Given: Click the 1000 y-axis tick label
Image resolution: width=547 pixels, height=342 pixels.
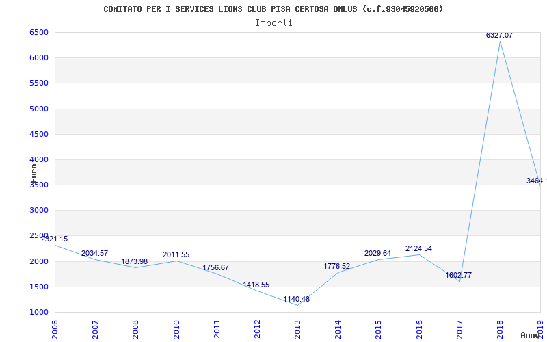Looking at the screenshot, I should (x=39, y=313).
